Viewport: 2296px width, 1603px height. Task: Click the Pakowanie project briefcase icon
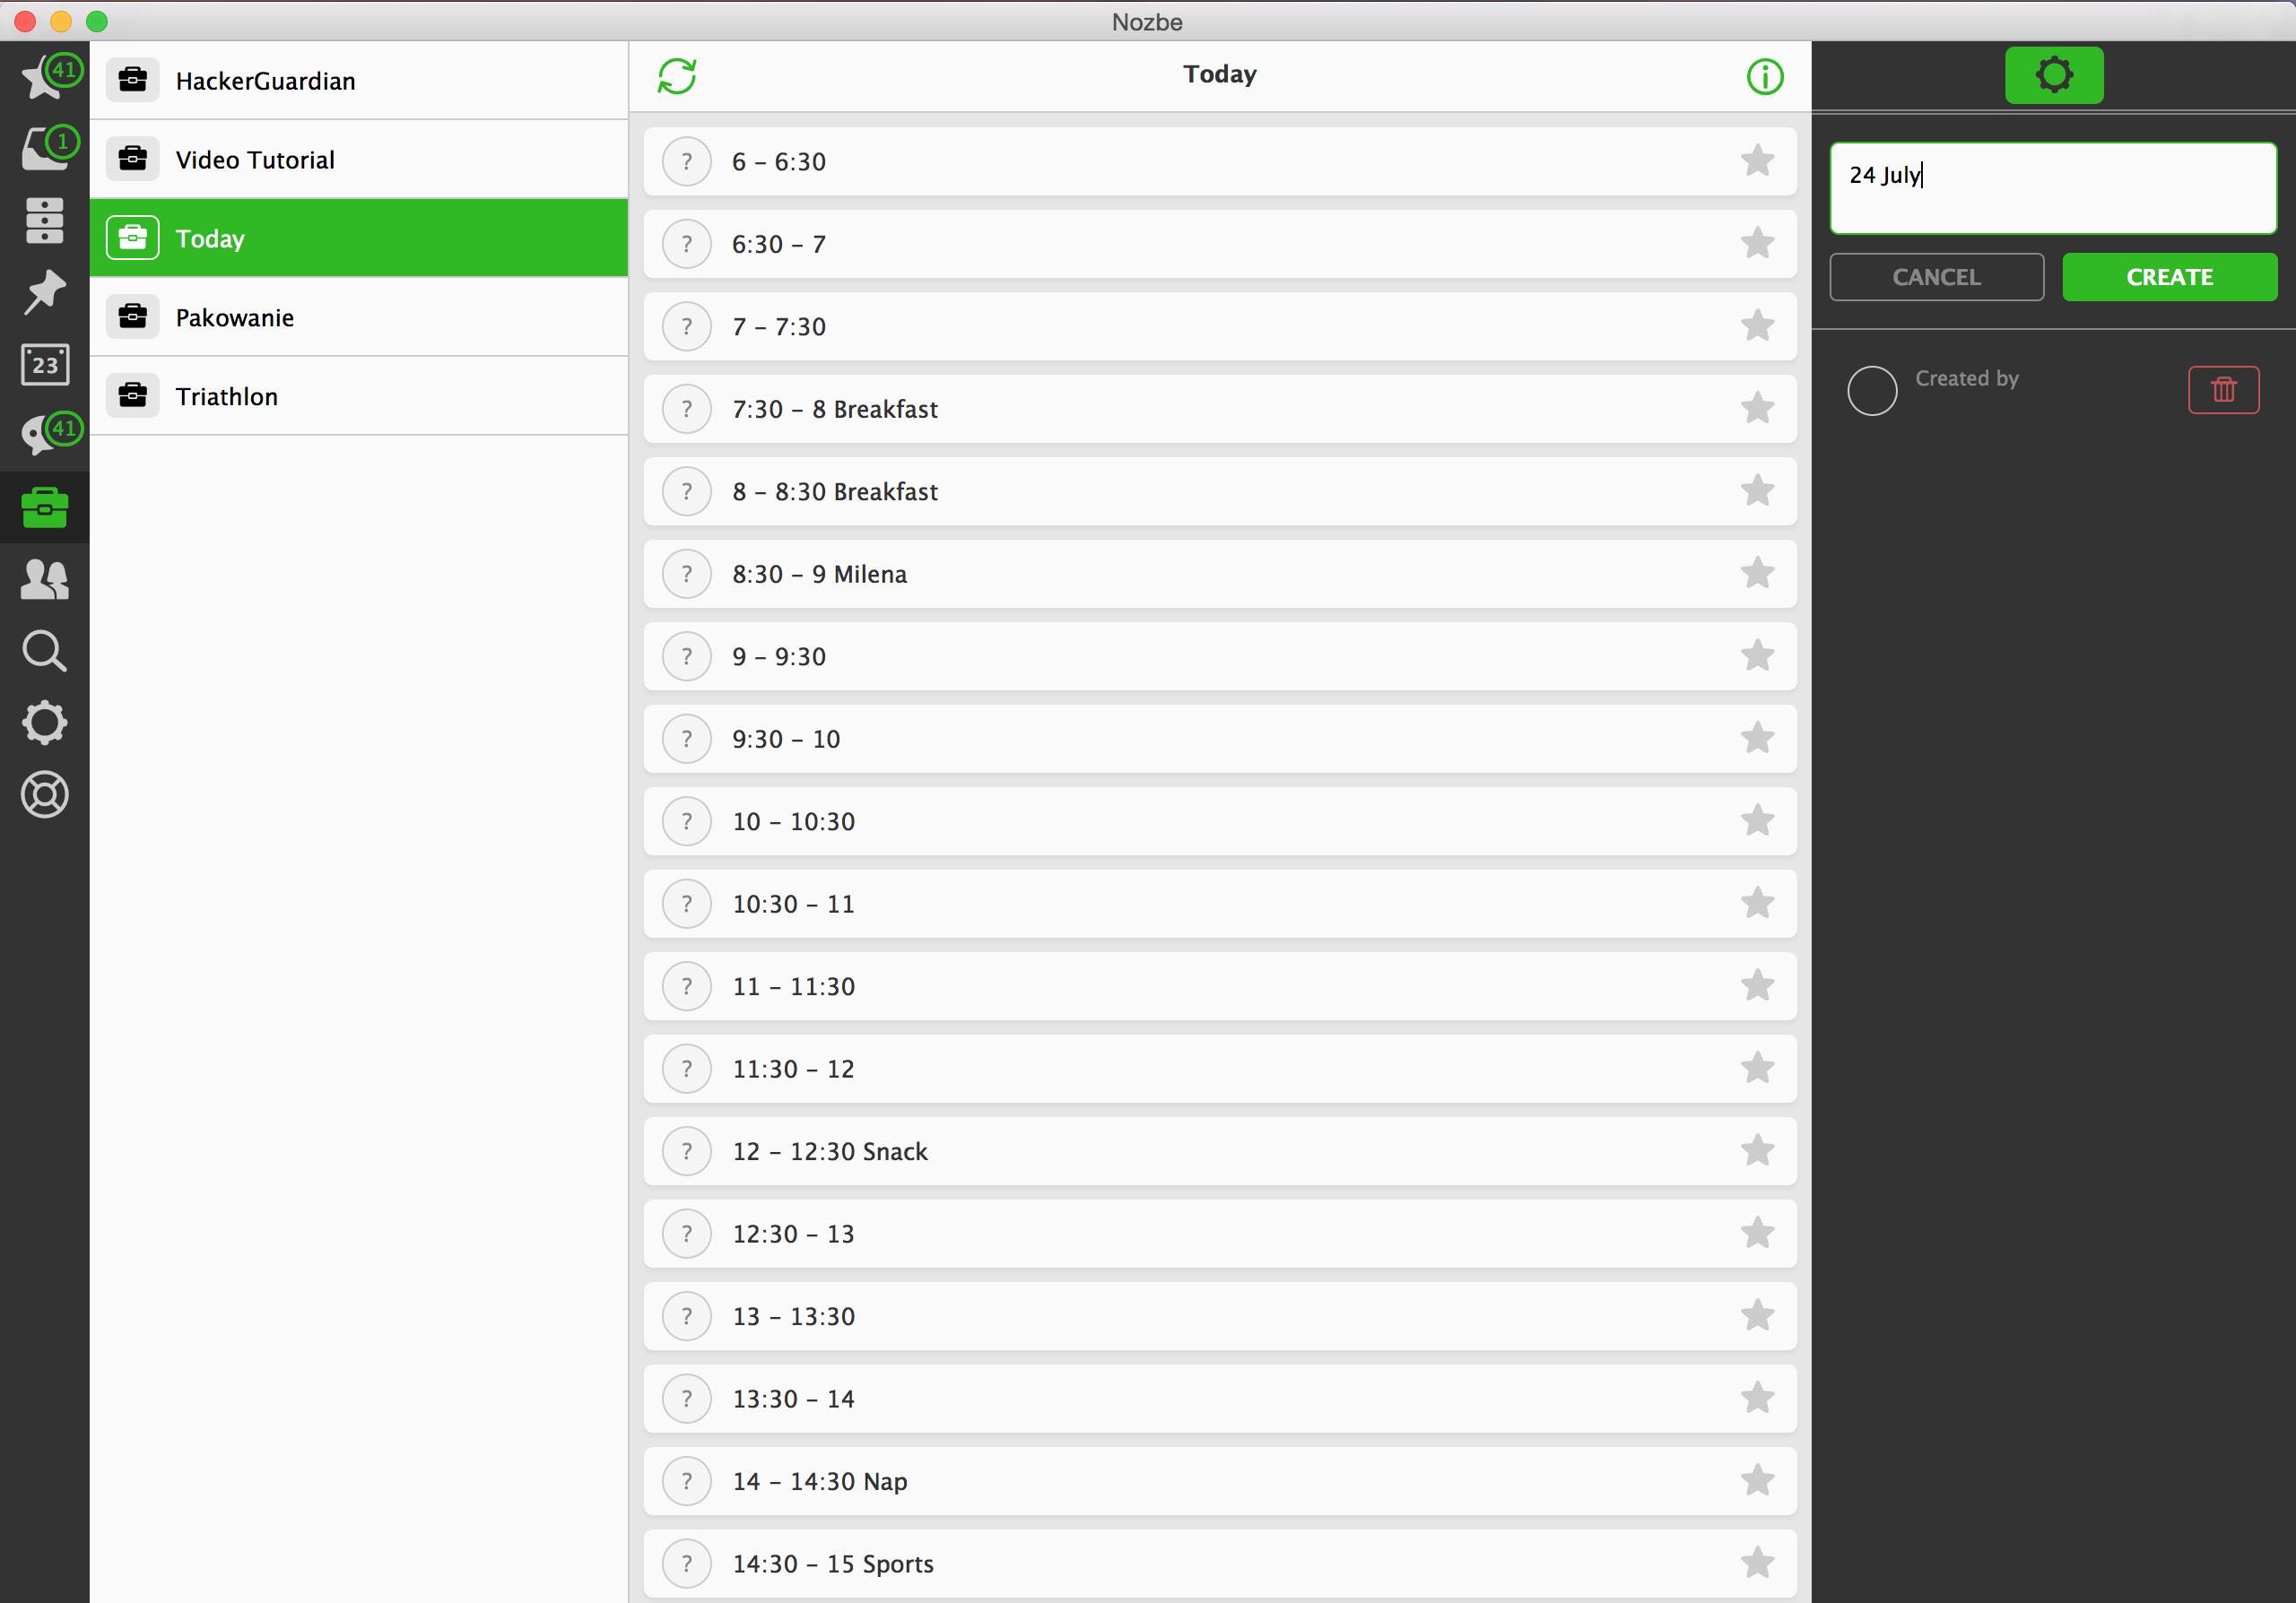[135, 317]
